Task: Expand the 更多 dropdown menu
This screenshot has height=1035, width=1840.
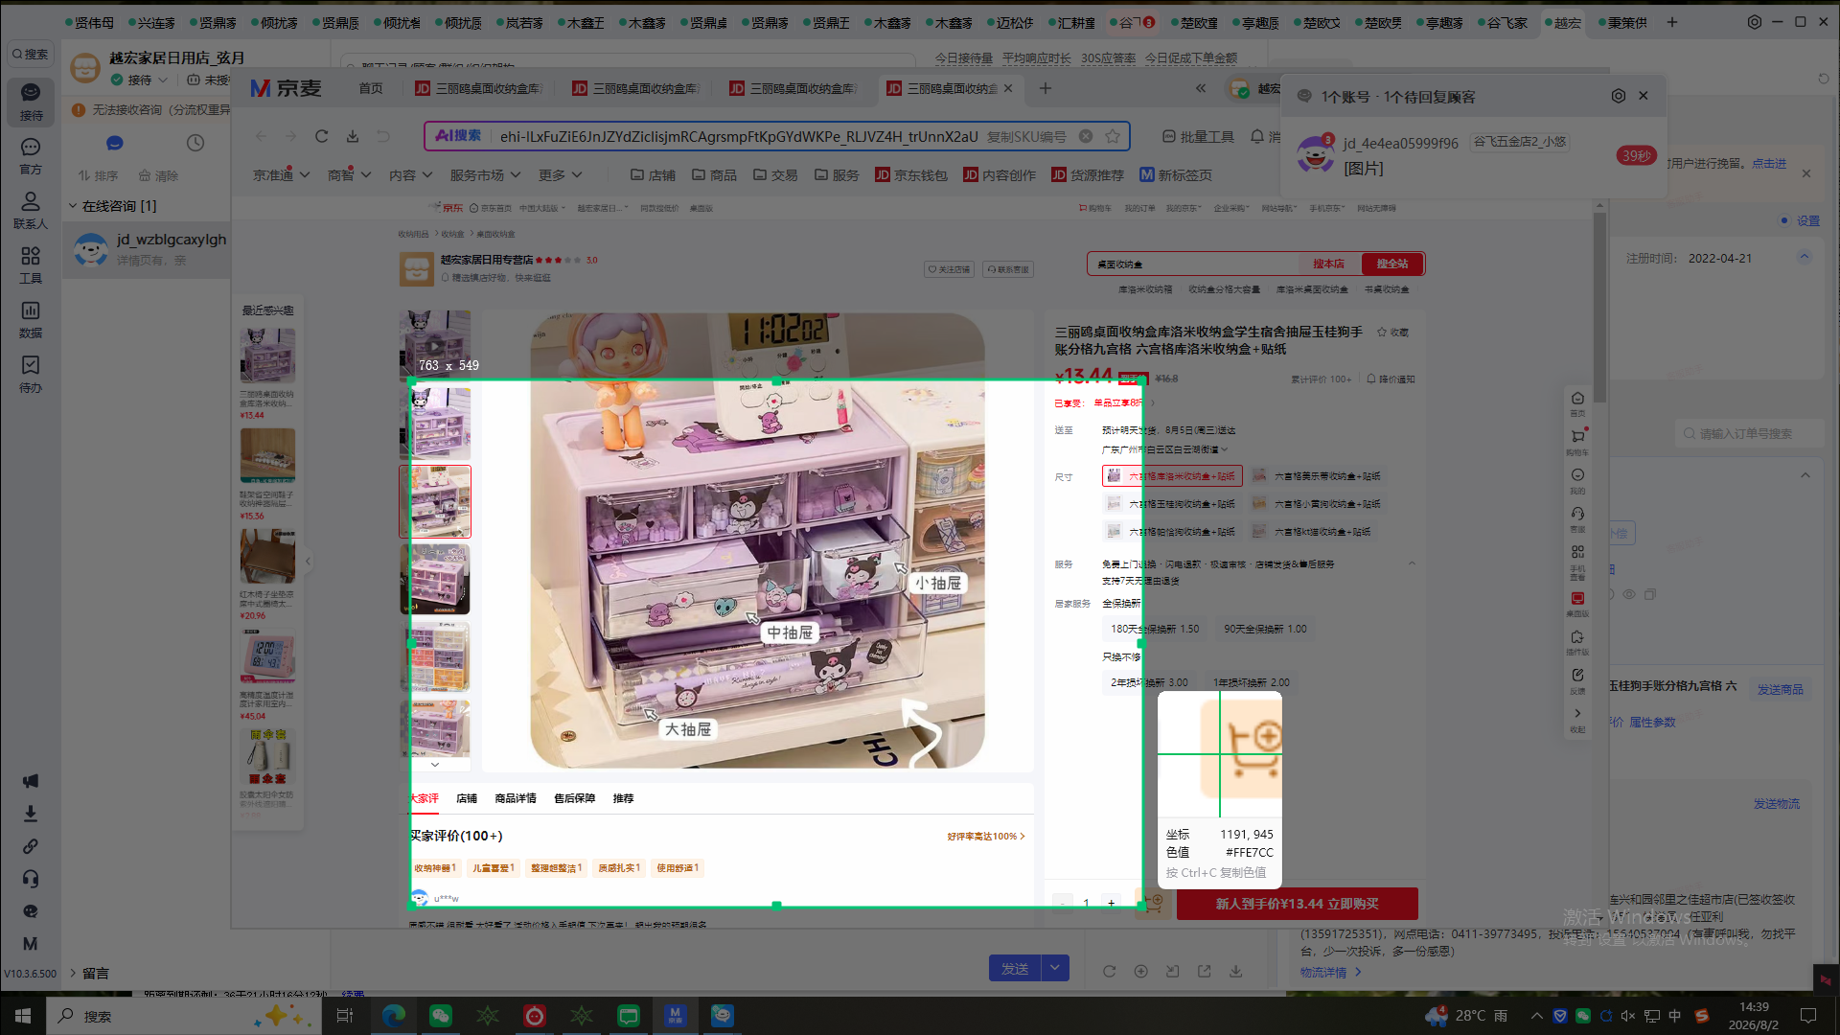Action: click(561, 175)
